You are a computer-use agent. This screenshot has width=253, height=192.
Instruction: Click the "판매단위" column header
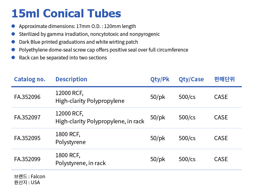pyautogui.click(x=224, y=79)
